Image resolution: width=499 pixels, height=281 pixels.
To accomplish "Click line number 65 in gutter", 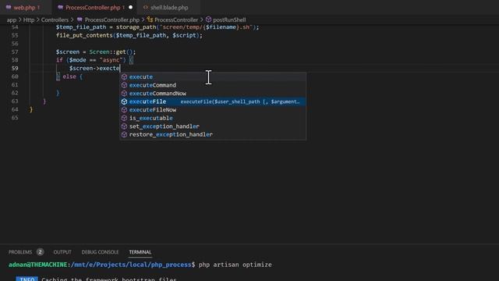I will coord(15,118).
